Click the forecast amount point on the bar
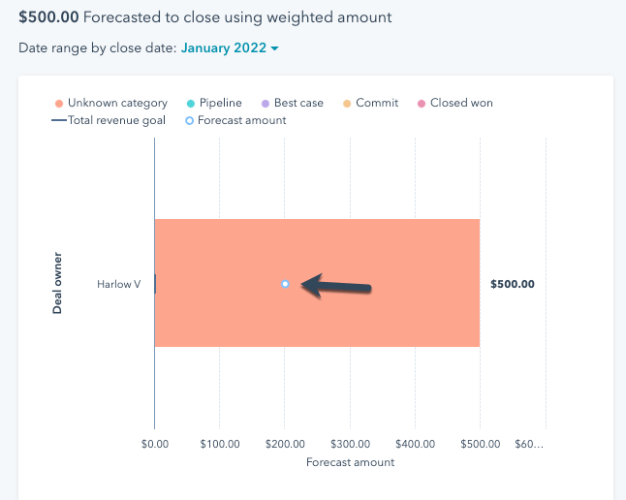This screenshot has height=500, width=626. [285, 284]
